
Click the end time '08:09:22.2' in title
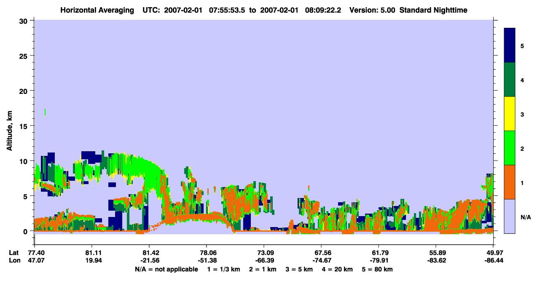coord(323,10)
